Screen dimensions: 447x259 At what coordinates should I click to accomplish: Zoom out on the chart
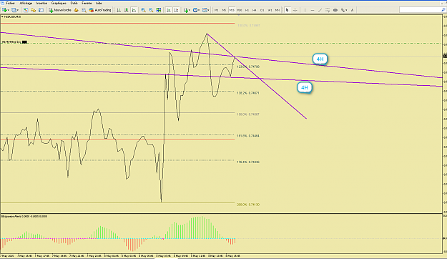click(x=151, y=10)
